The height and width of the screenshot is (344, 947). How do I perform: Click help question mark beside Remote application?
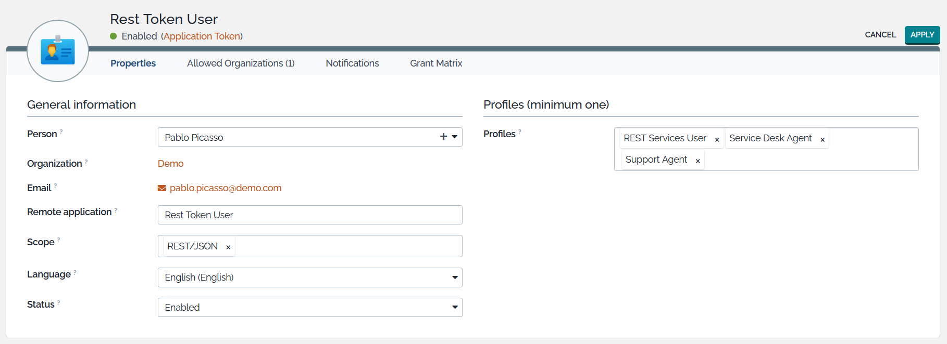pyautogui.click(x=116, y=210)
